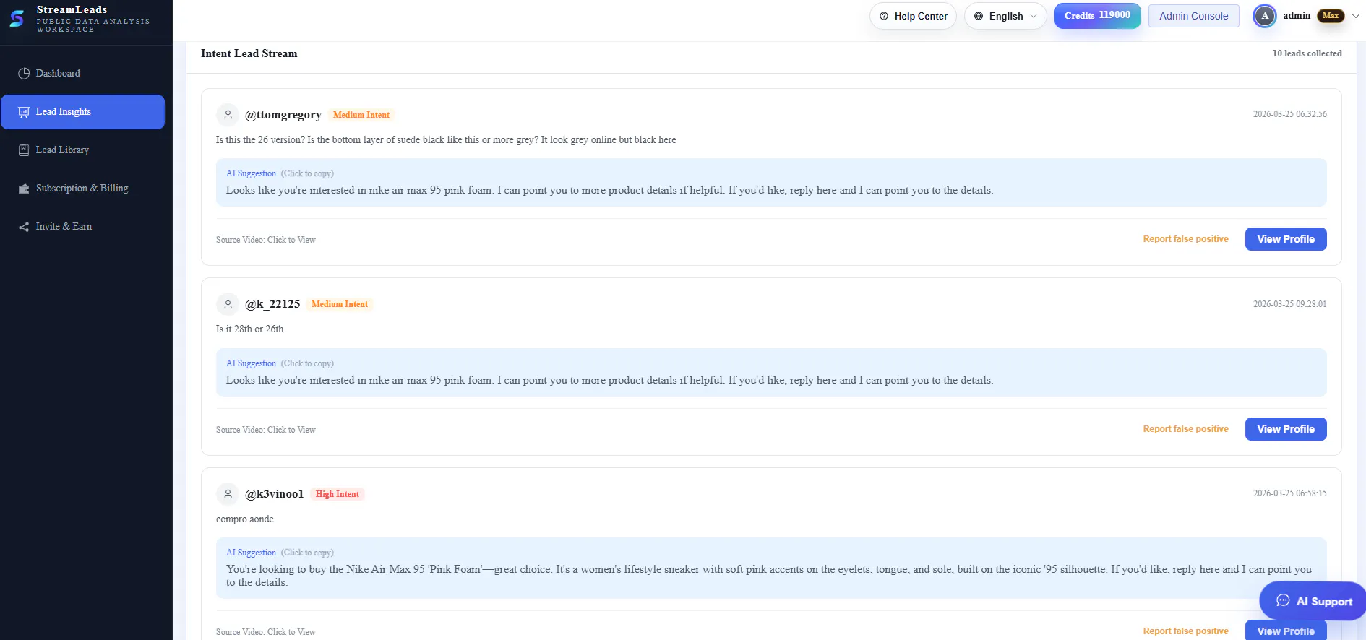Viewport: 1366px width, 640px height.
Task: Click the admin account avatar
Action: pyautogui.click(x=1264, y=16)
